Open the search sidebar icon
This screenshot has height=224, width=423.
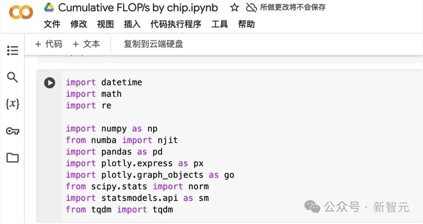point(13,77)
